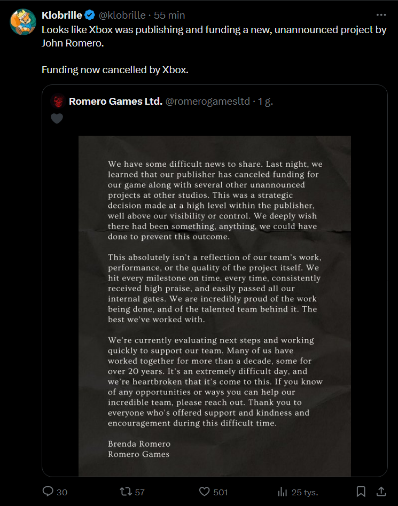Open the share upload icon
The width and height of the screenshot is (398, 506).
[381, 491]
